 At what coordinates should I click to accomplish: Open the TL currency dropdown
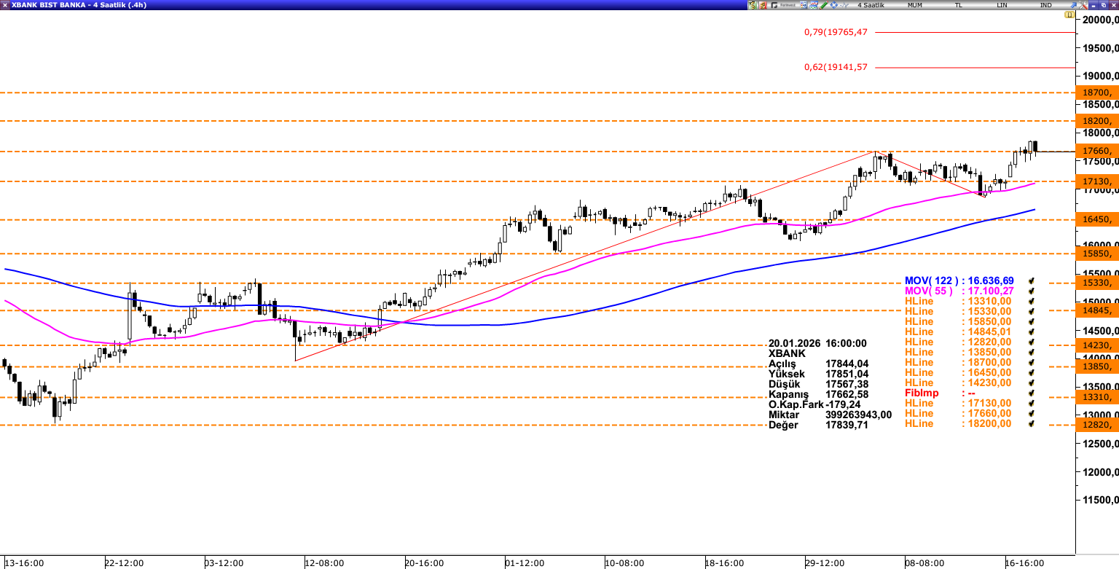[x=958, y=5]
